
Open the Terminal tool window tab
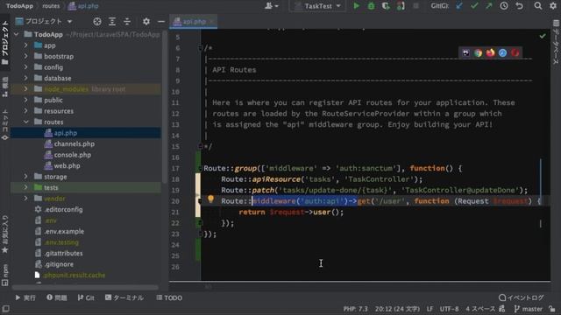point(124,297)
